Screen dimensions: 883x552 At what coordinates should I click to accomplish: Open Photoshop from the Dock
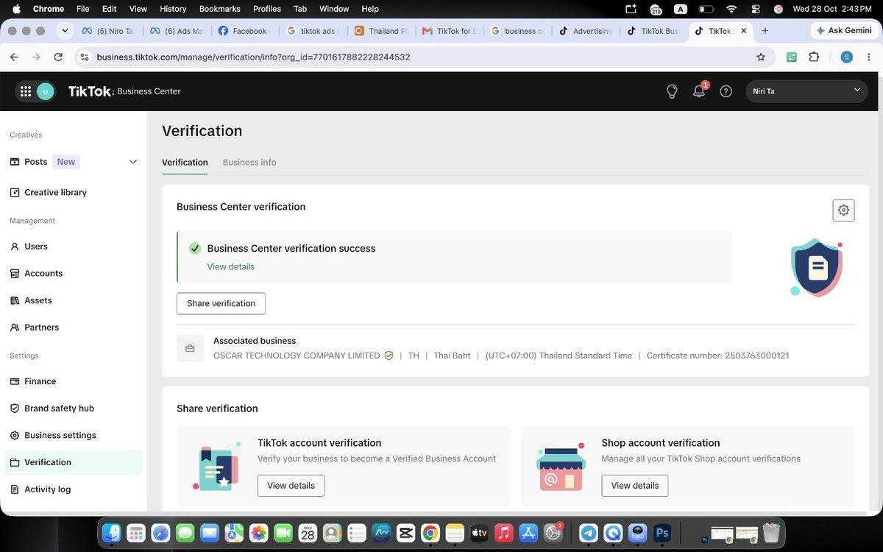662,533
